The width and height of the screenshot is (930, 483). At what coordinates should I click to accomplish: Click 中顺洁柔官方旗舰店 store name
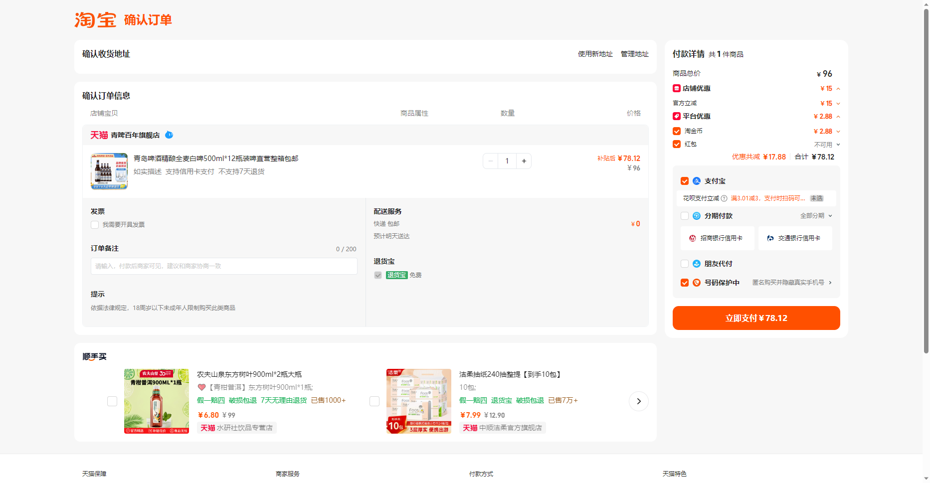coord(511,428)
